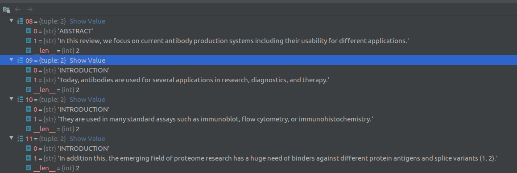517x173 pixels.
Task: Click the int icon of item 09's __len__
Action: (x=29, y=90)
